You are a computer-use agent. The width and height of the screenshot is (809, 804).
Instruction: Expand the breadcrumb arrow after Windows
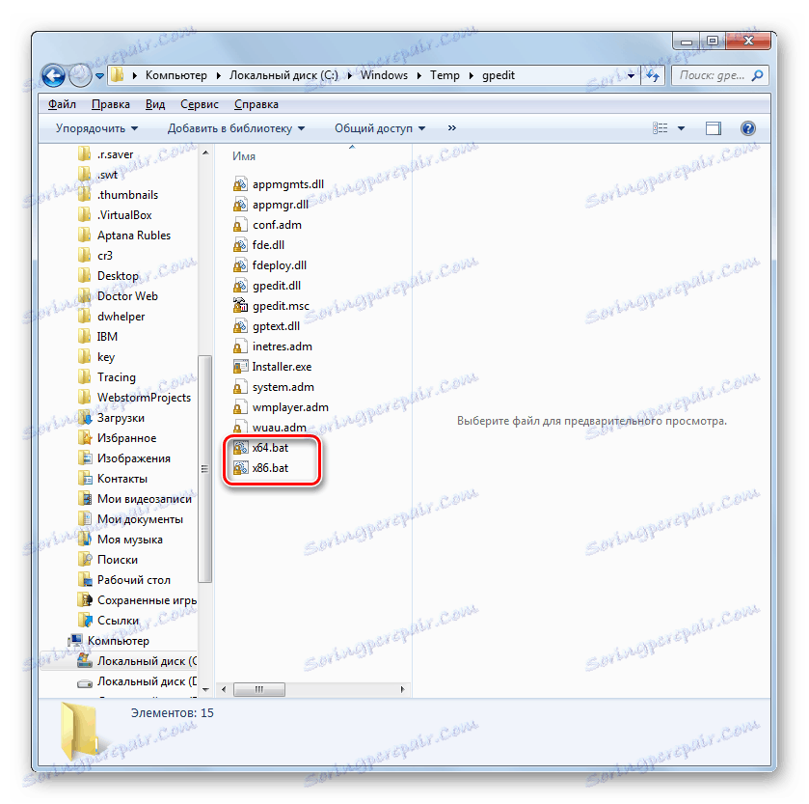click(418, 76)
